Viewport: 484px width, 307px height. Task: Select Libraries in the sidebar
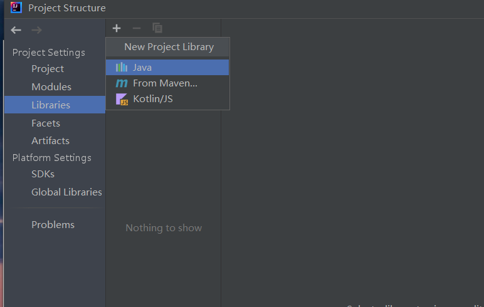pos(55,105)
